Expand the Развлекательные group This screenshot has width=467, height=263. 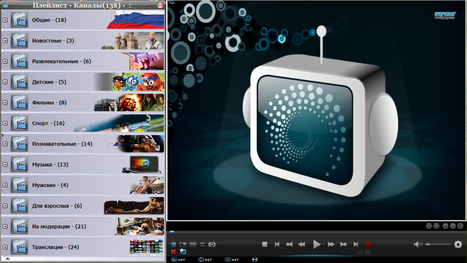5,61
